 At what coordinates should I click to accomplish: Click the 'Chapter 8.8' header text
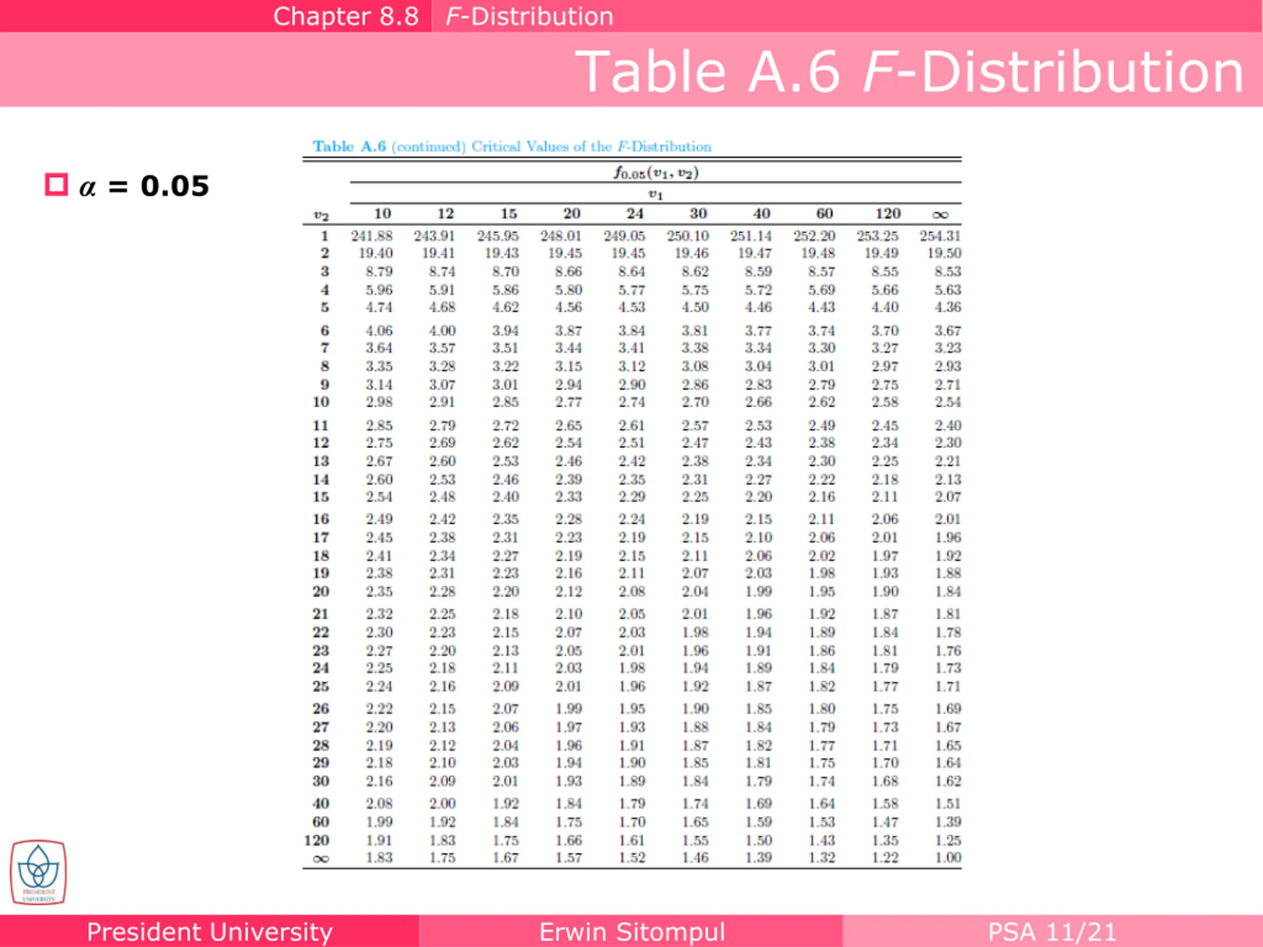345,16
